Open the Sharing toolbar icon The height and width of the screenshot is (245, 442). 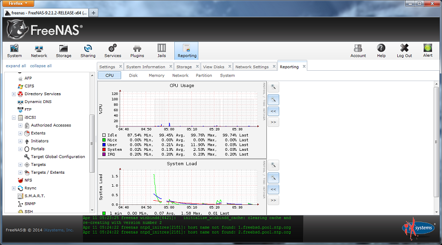tap(88, 51)
